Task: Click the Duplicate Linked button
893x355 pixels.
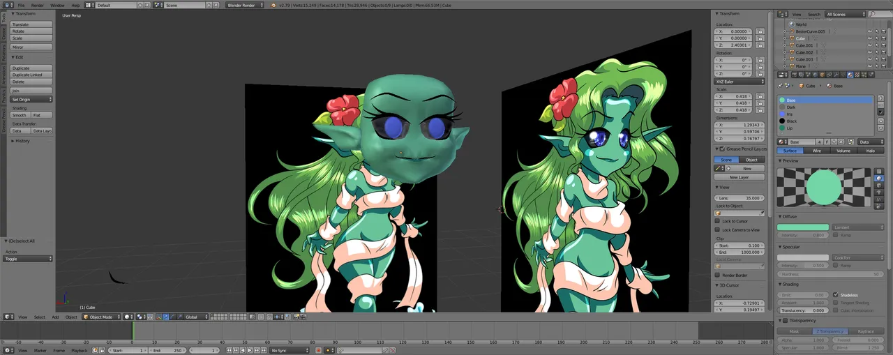Action: [31, 75]
